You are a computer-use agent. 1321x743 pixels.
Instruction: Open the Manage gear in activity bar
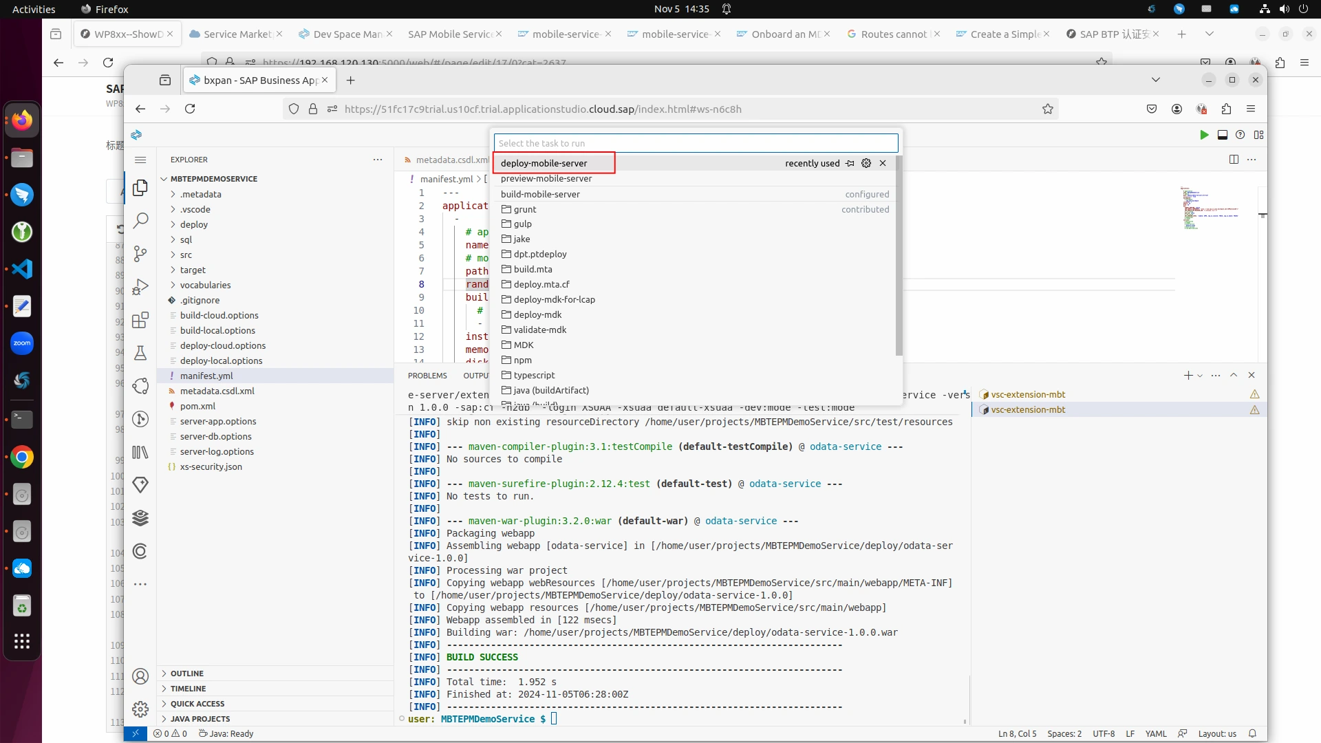click(x=140, y=709)
